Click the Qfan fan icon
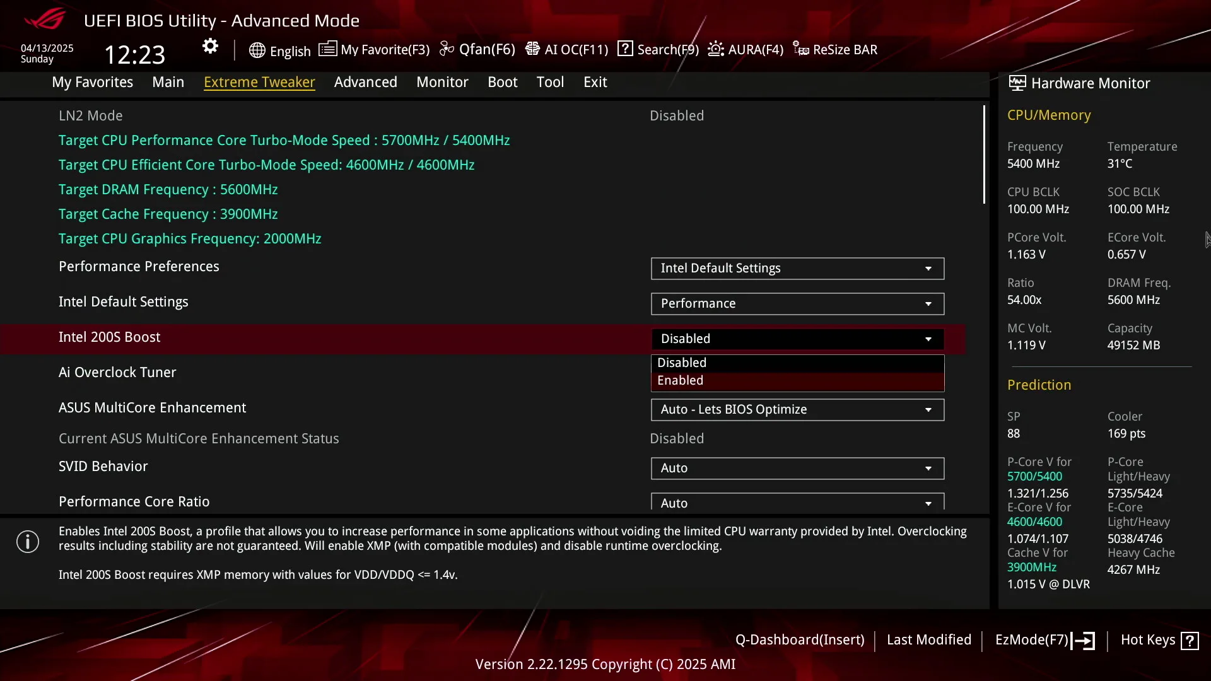The height and width of the screenshot is (681, 1211). [x=447, y=49]
